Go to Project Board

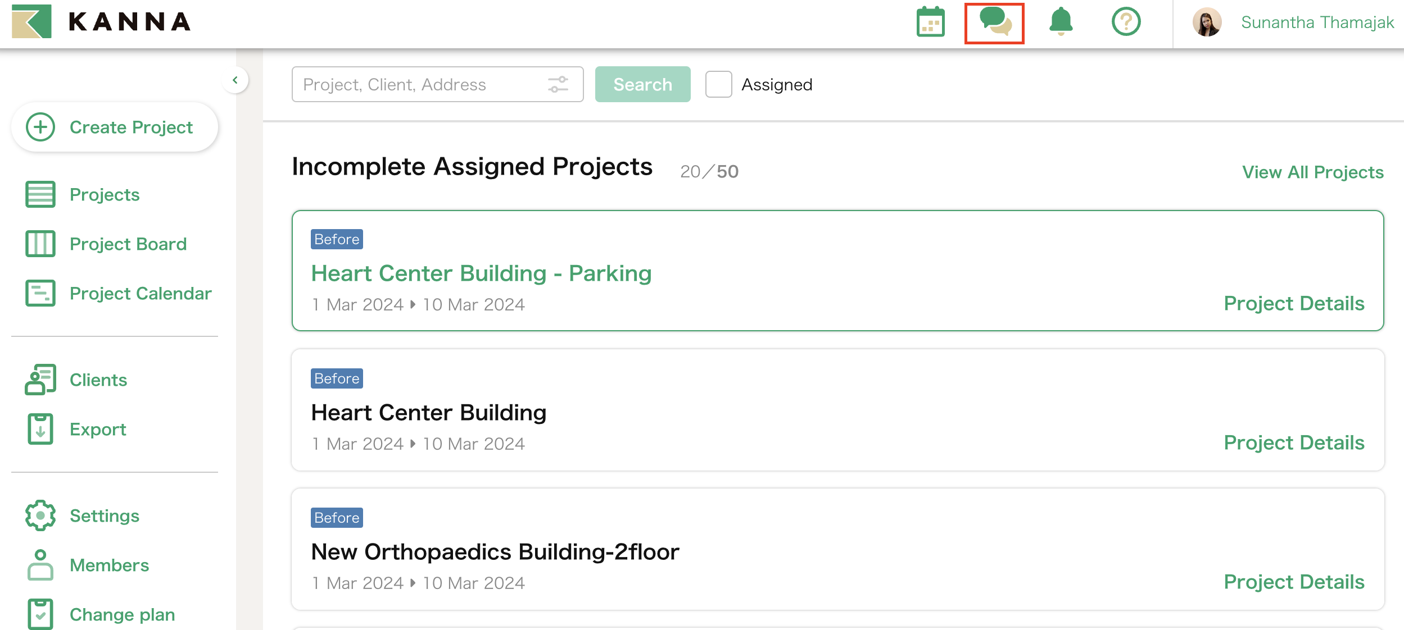pos(128,244)
